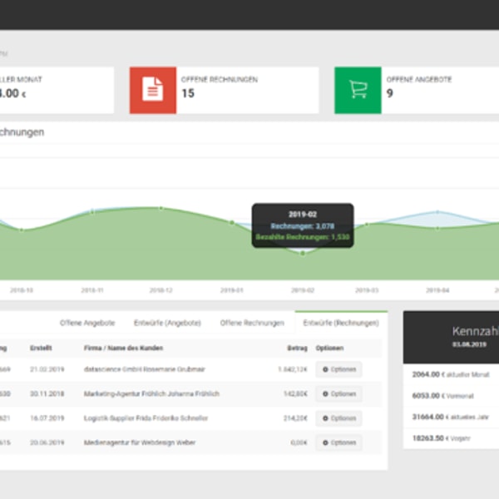Click the amount 1.842,12€
499x499 pixels.
293,369
